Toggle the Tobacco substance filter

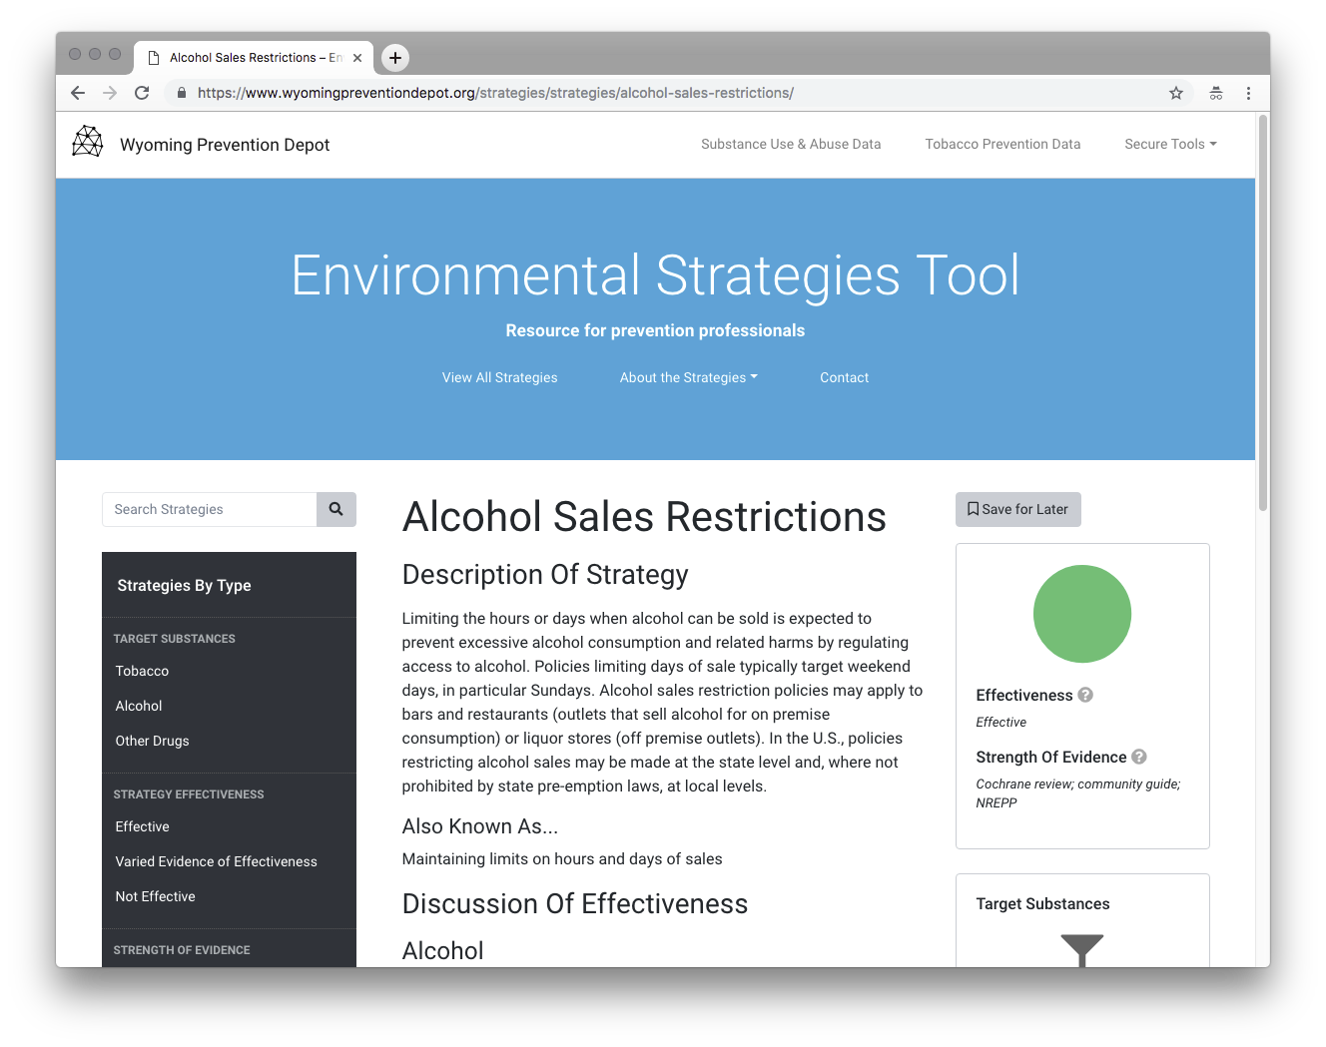pyautogui.click(x=142, y=671)
